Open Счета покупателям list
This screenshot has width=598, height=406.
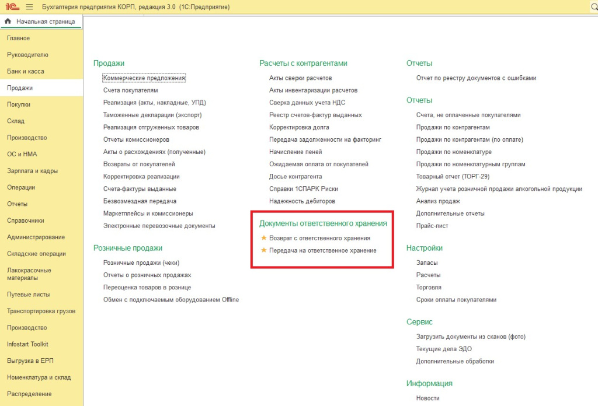[130, 90]
